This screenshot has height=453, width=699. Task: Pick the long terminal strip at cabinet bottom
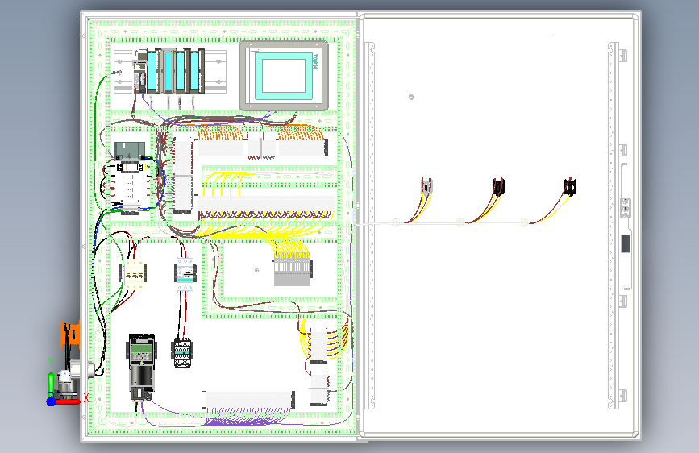[x=249, y=400]
